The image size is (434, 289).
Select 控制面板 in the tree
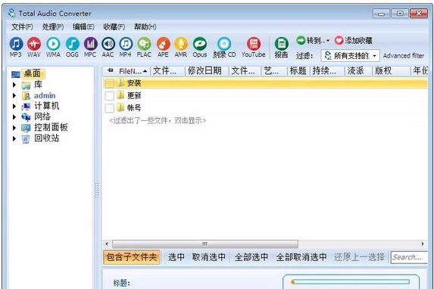pyautogui.click(x=51, y=128)
